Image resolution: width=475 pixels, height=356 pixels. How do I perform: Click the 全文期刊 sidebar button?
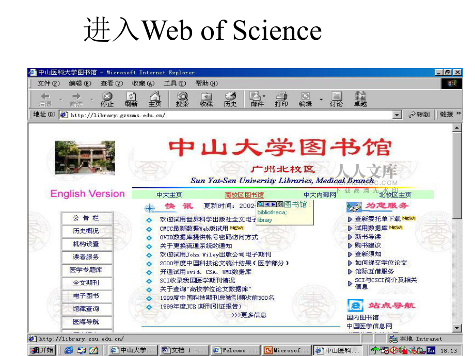tap(86, 283)
